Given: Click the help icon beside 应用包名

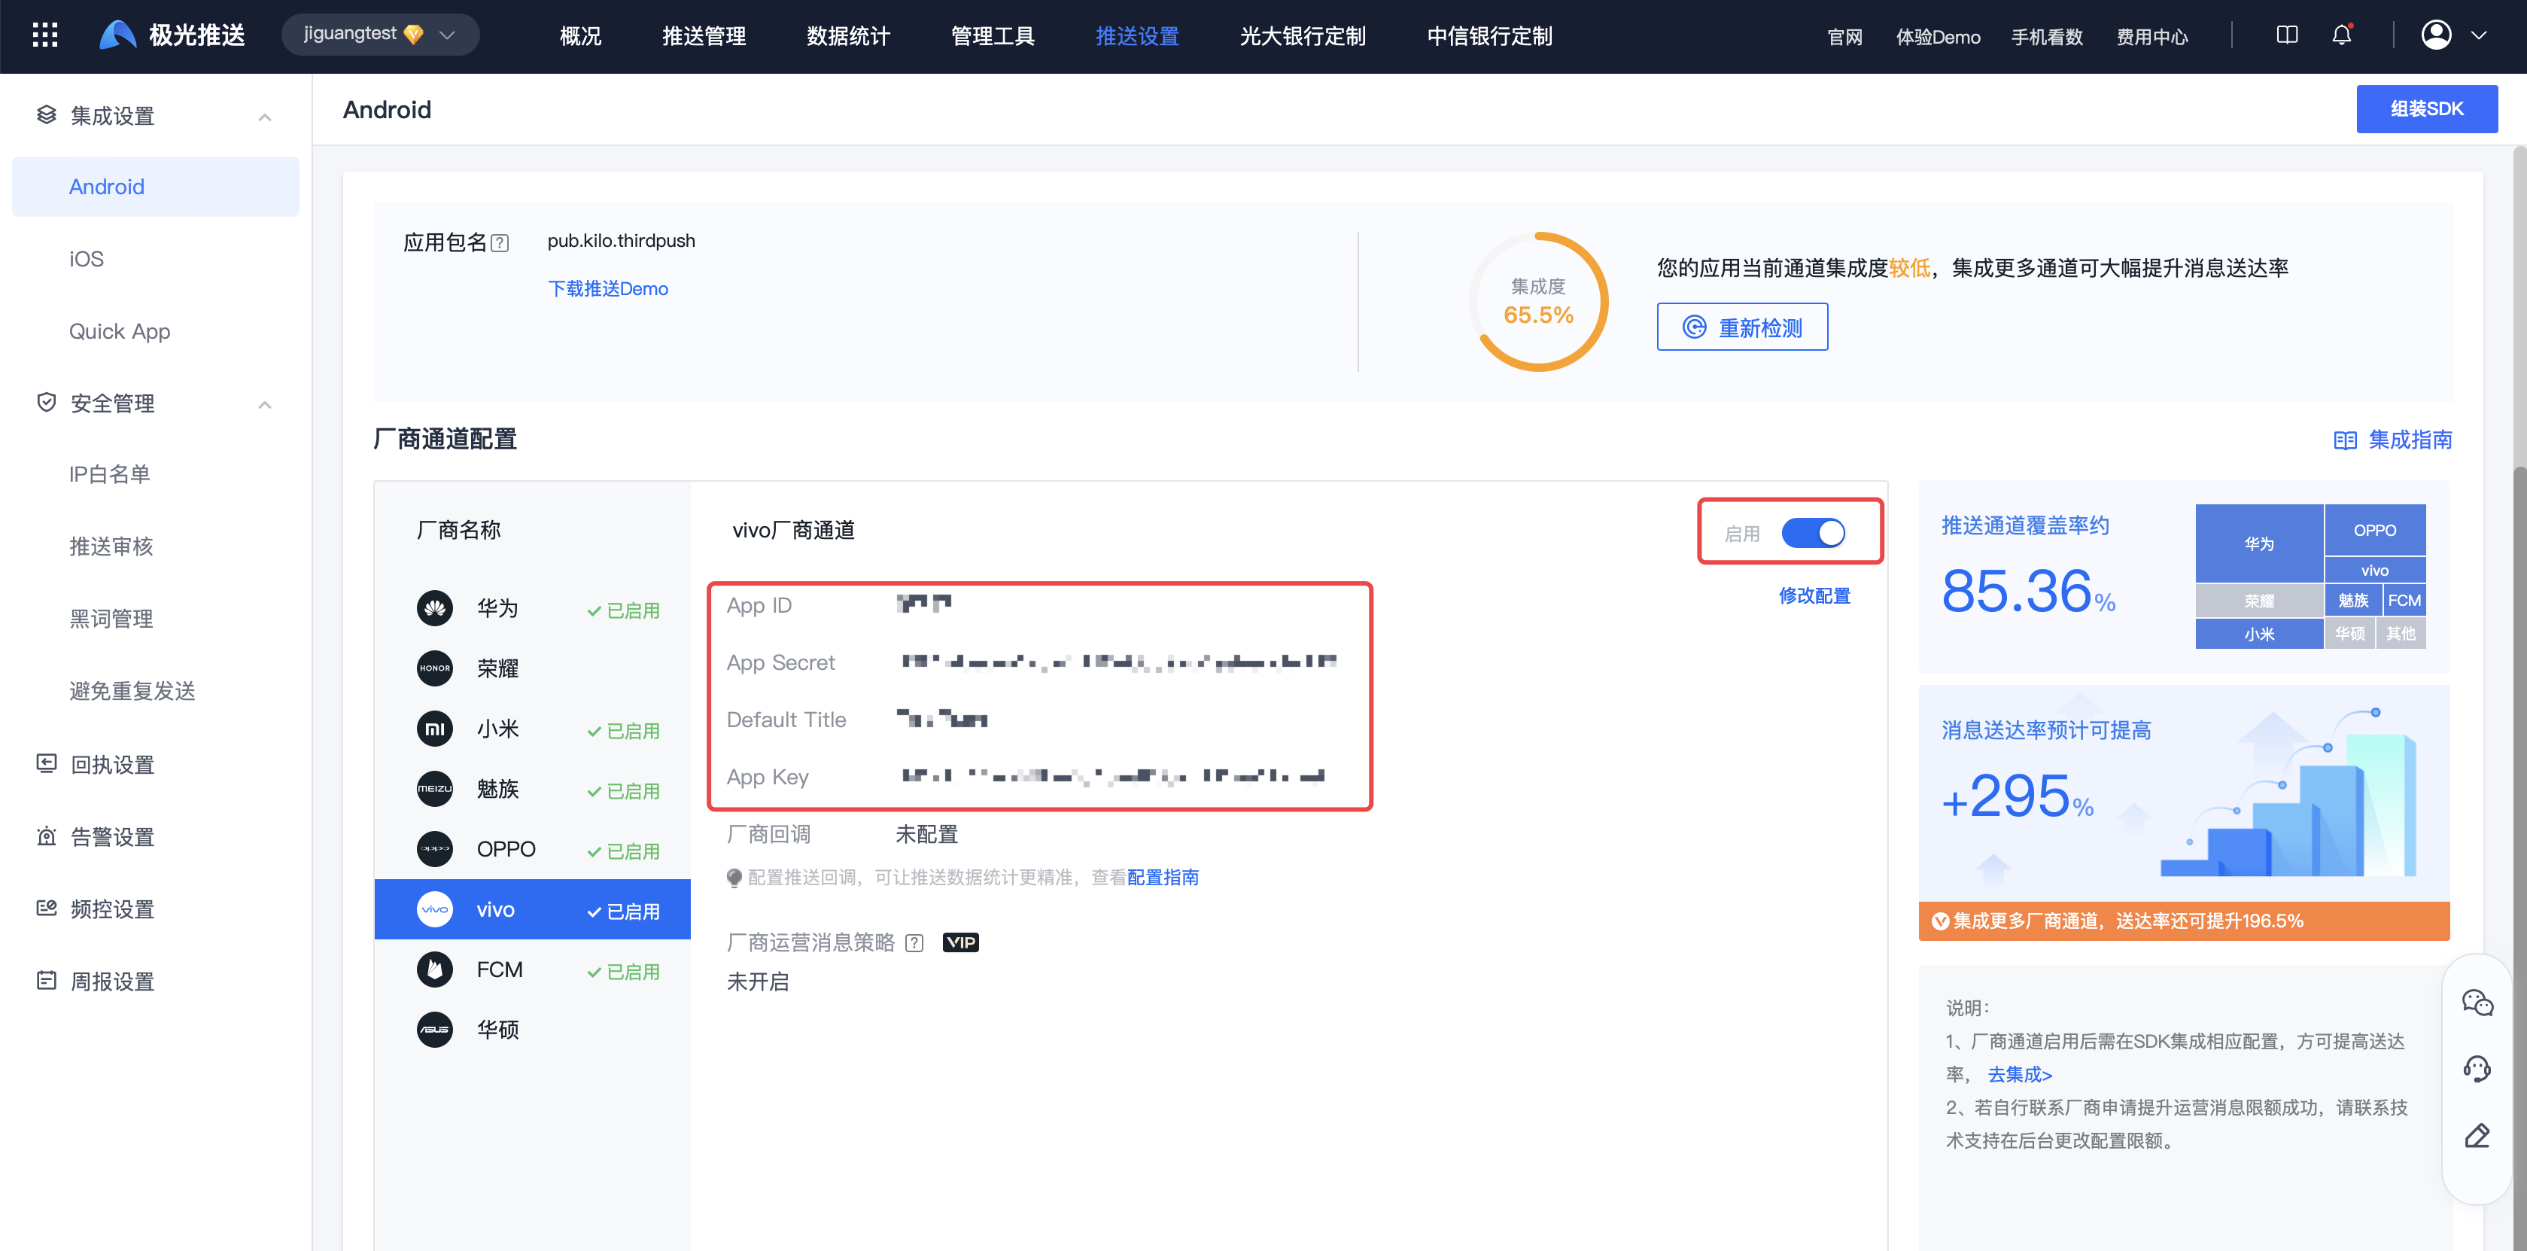Looking at the screenshot, I should point(500,243).
